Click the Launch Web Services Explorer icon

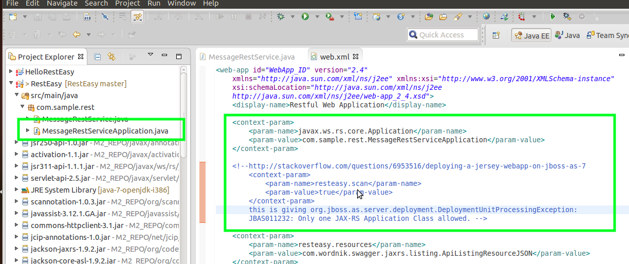pos(505,16)
